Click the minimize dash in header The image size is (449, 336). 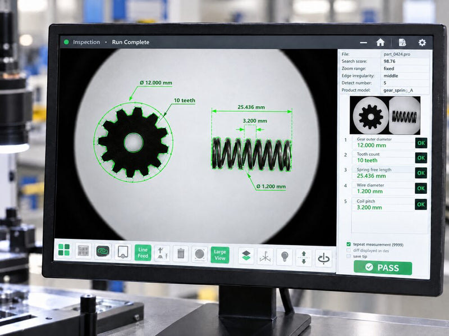pyautogui.click(x=363, y=43)
